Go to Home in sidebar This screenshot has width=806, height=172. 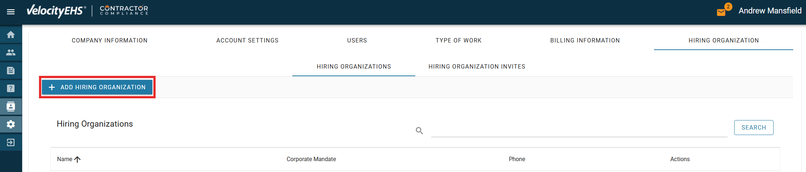[11, 34]
